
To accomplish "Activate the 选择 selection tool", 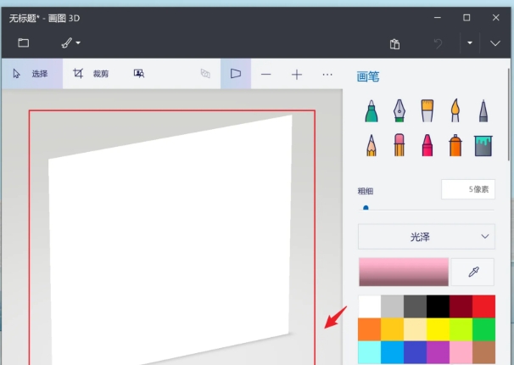I will (x=32, y=74).
